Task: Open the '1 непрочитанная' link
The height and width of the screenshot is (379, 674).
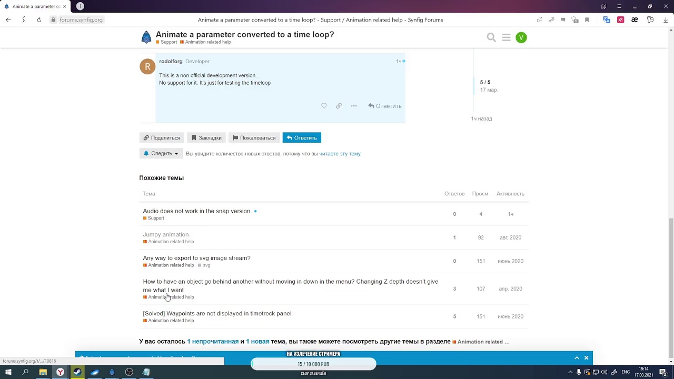Action: (213, 342)
